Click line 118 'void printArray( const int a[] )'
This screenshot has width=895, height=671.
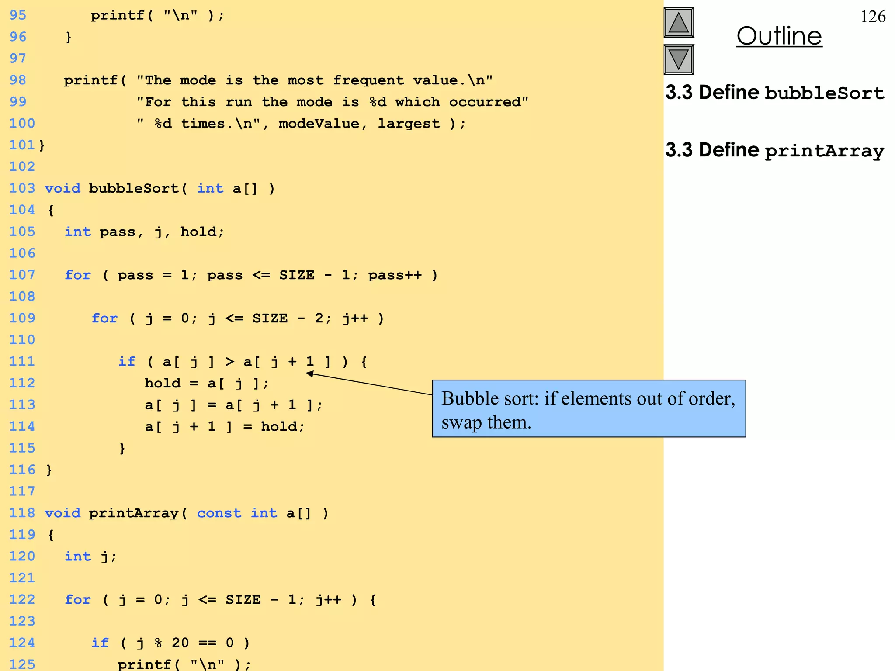[187, 513]
